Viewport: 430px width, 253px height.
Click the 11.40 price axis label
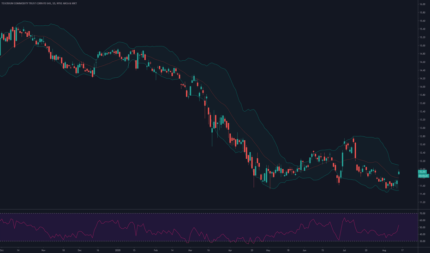422,194
